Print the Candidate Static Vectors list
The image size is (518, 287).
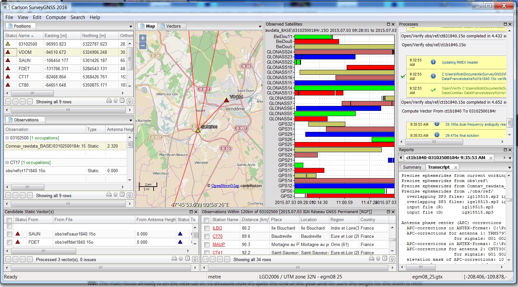[x=174, y=258]
